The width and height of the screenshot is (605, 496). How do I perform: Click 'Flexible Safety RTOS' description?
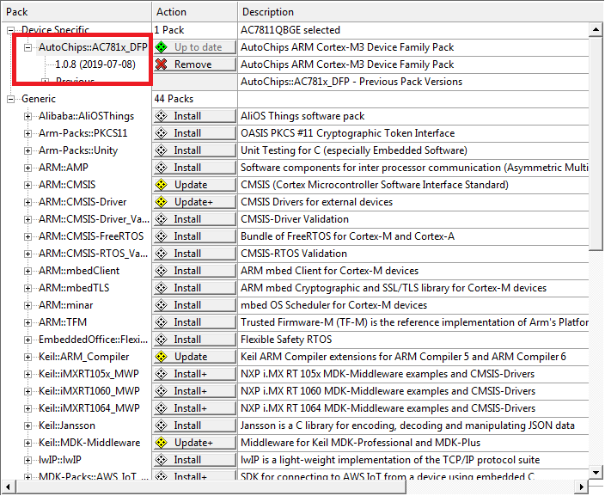pyautogui.click(x=286, y=340)
